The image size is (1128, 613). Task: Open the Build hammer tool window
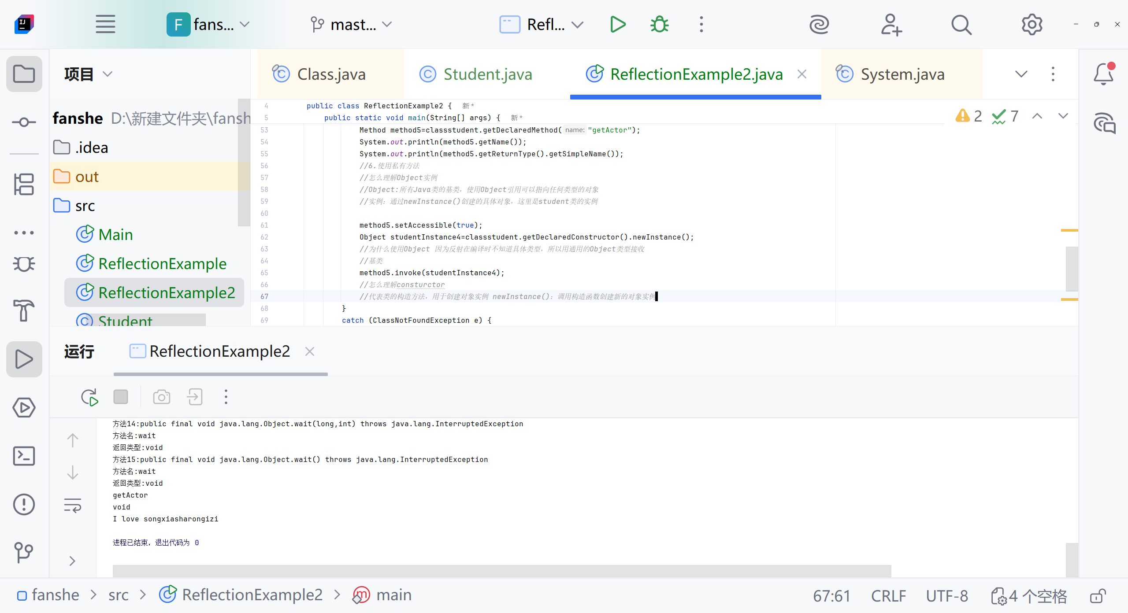24,310
